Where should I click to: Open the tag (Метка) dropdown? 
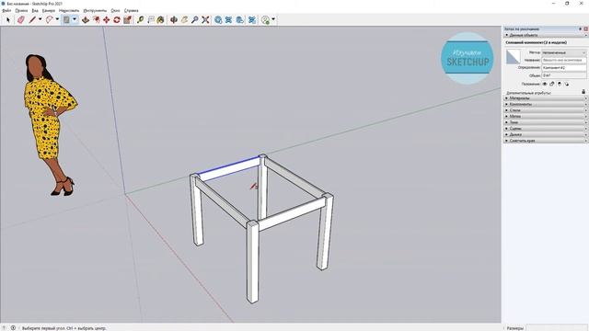(x=563, y=53)
